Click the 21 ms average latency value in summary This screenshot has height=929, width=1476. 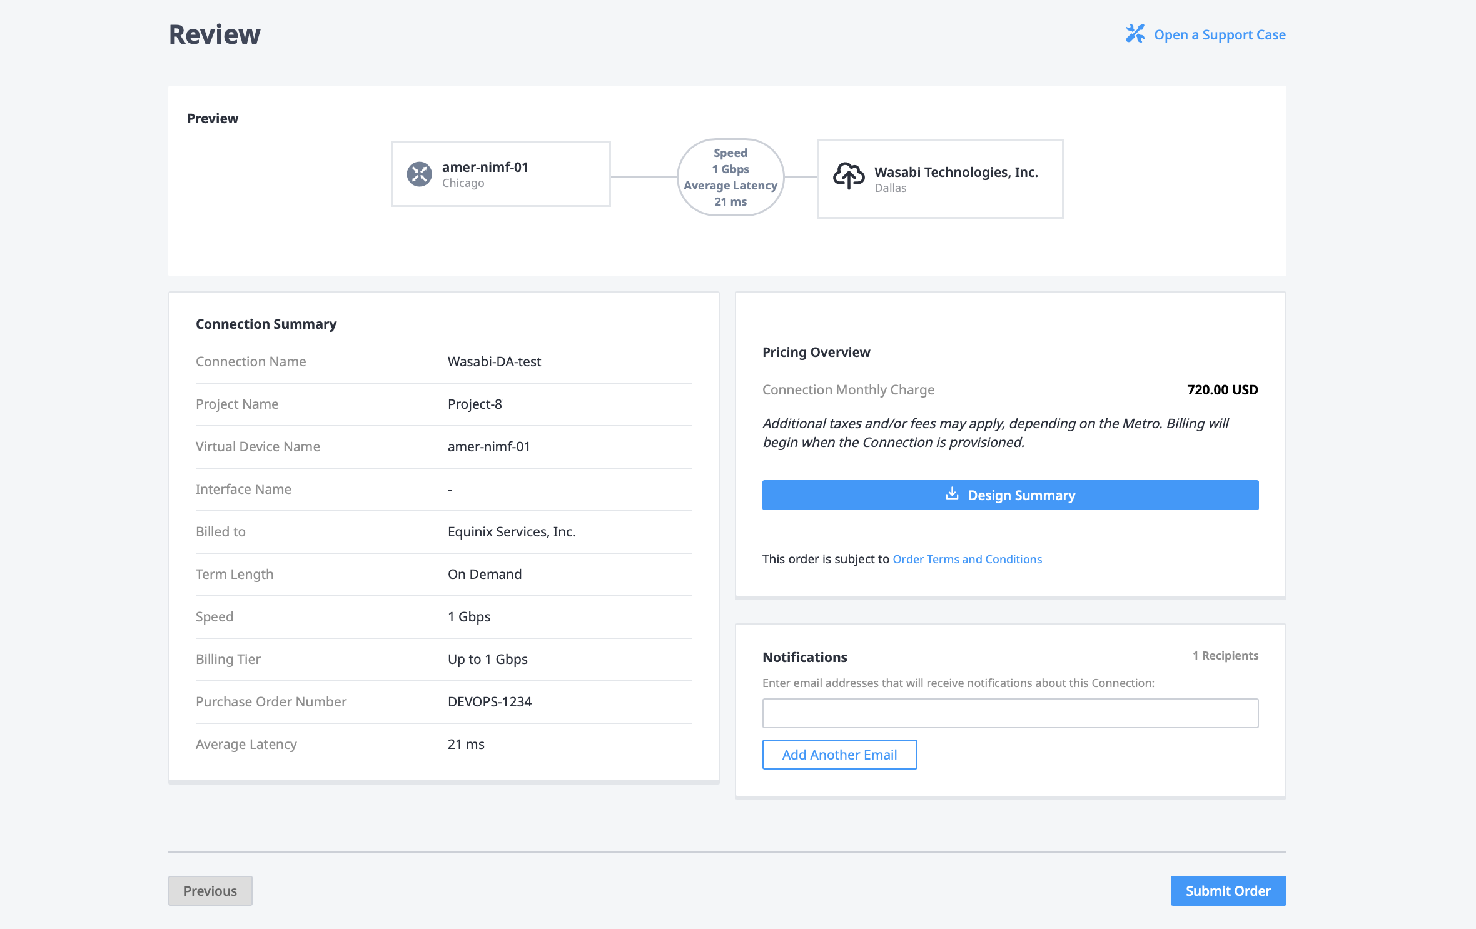pos(466,744)
